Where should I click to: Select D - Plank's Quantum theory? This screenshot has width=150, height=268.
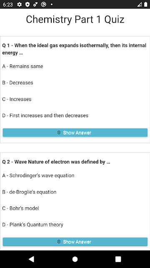[x=32, y=224]
